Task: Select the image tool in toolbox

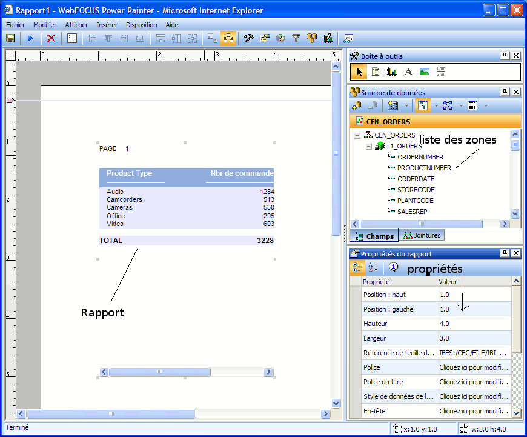Action: pos(425,72)
